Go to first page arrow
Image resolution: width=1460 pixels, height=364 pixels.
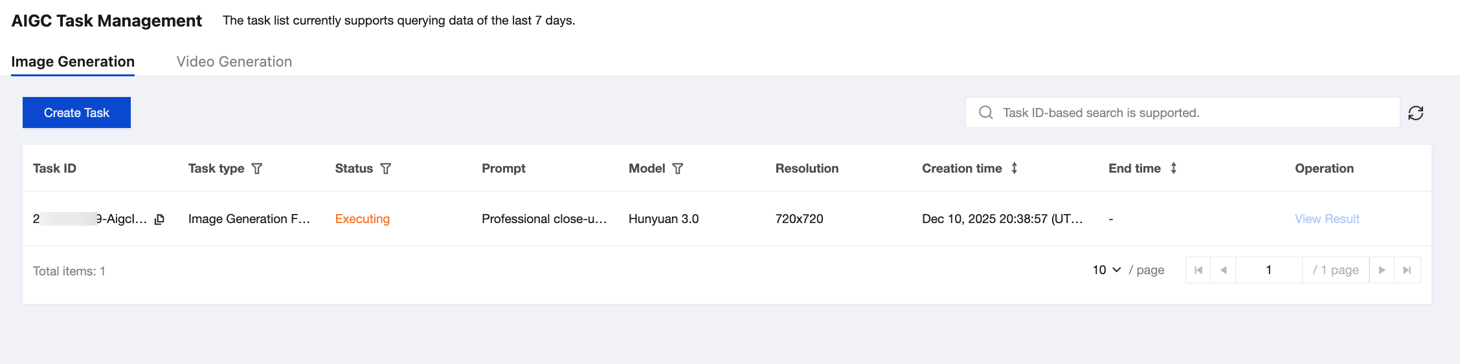pos(1198,270)
